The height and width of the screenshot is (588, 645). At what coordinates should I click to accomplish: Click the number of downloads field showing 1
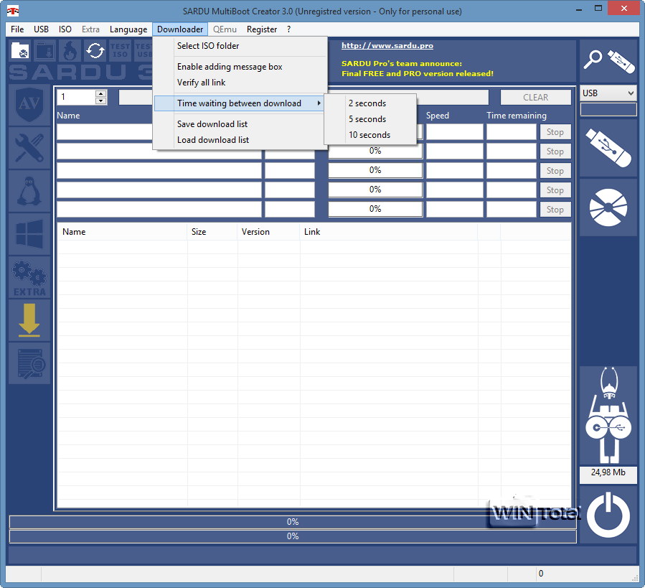click(x=77, y=97)
